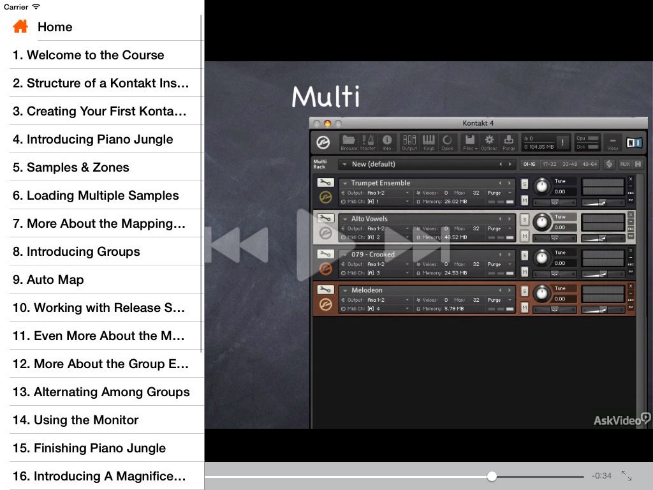Expand the Melodeon name dropdown arrow
653x490 pixels.
point(345,290)
